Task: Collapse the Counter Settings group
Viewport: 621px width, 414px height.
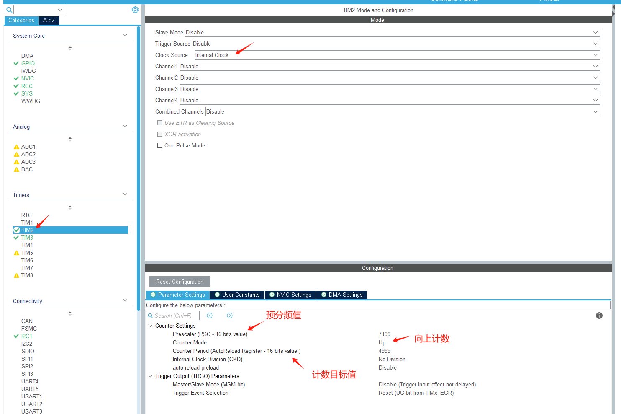Action: [150, 326]
